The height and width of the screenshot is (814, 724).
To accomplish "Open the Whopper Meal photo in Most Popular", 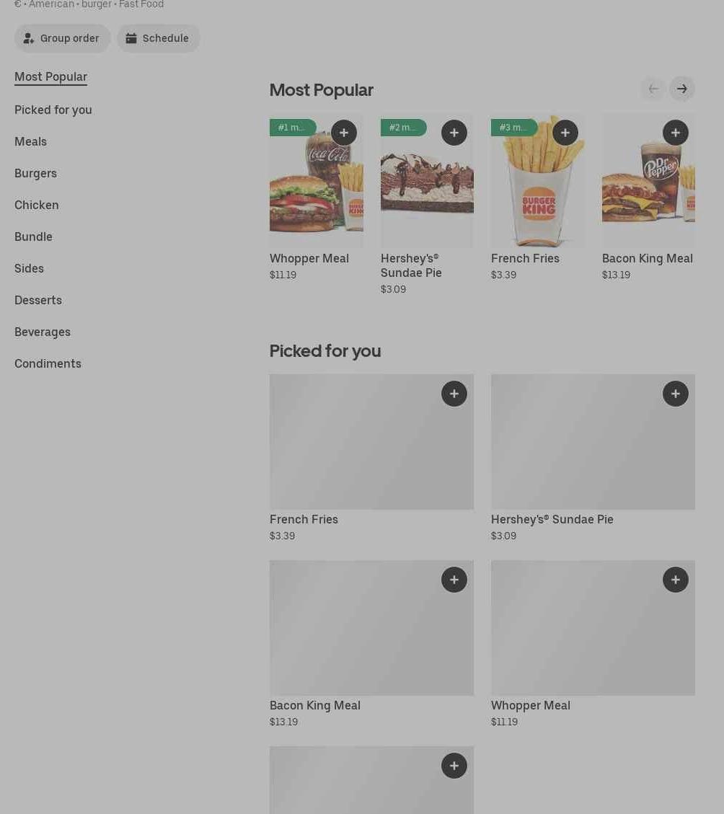I will click(x=317, y=180).
